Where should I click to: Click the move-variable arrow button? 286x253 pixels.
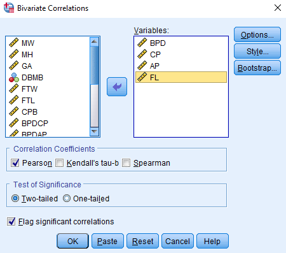117,87
